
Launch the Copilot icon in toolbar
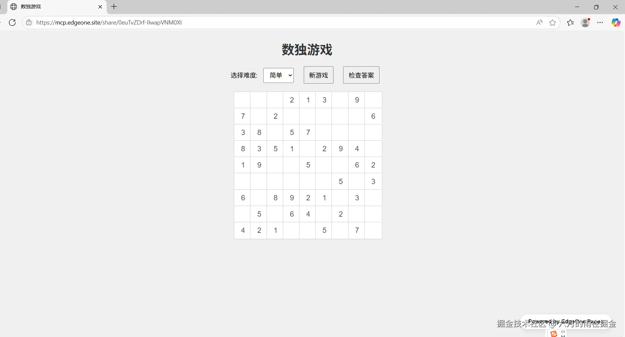pyautogui.click(x=616, y=23)
